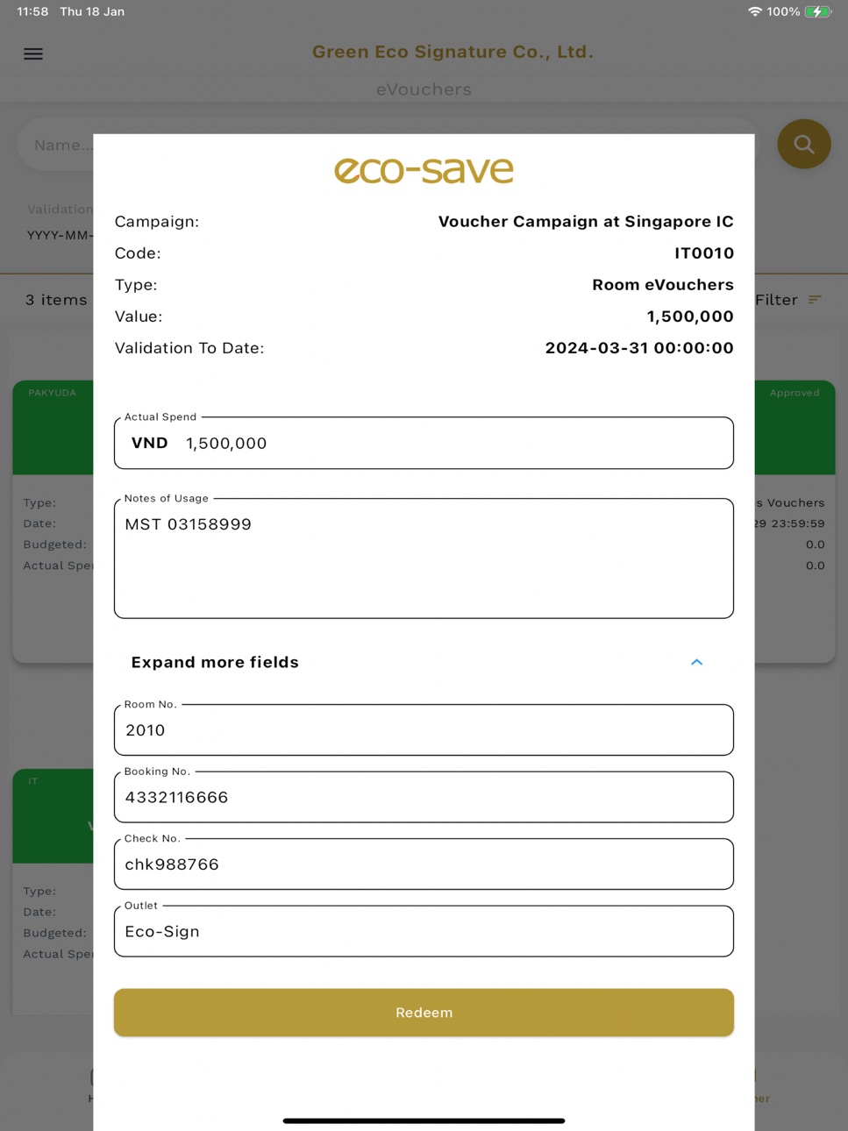Viewport: 848px width, 1131px height.
Task: Click the Outlet field showing Eco-Sign
Action: [x=424, y=931]
